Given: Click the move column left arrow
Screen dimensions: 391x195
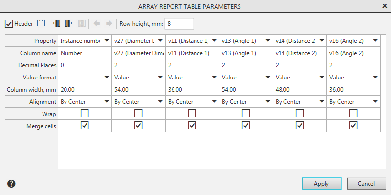Looking at the screenshot, I should pyautogui.click(x=97, y=23).
